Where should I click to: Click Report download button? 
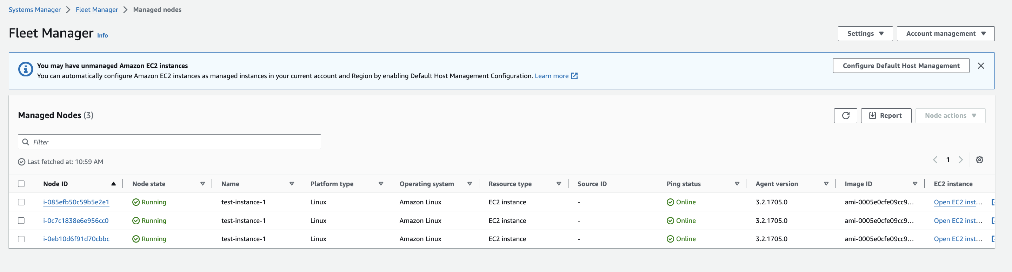(886, 115)
